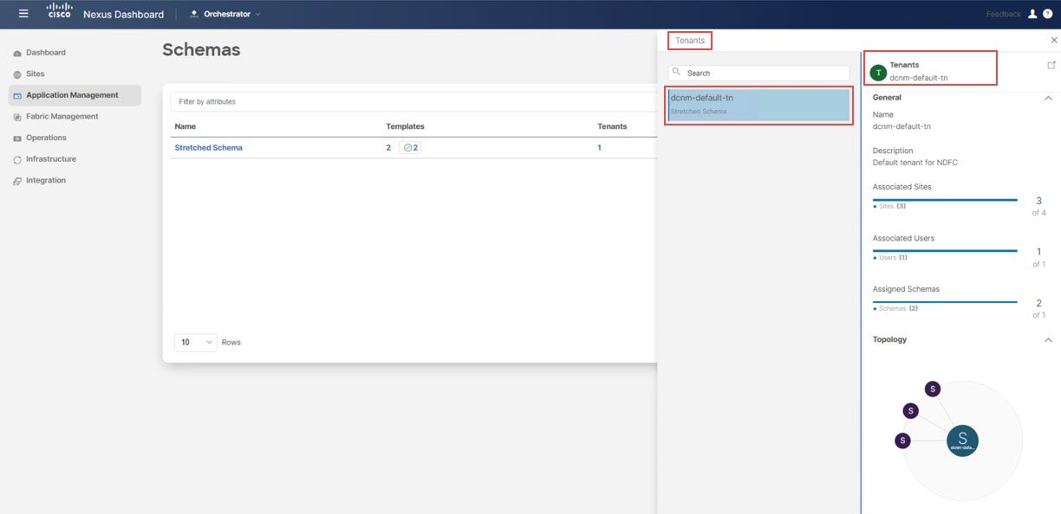The image size is (1061, 514).
Task: Click the template status badge showing 2
Action: click(410, 148)
